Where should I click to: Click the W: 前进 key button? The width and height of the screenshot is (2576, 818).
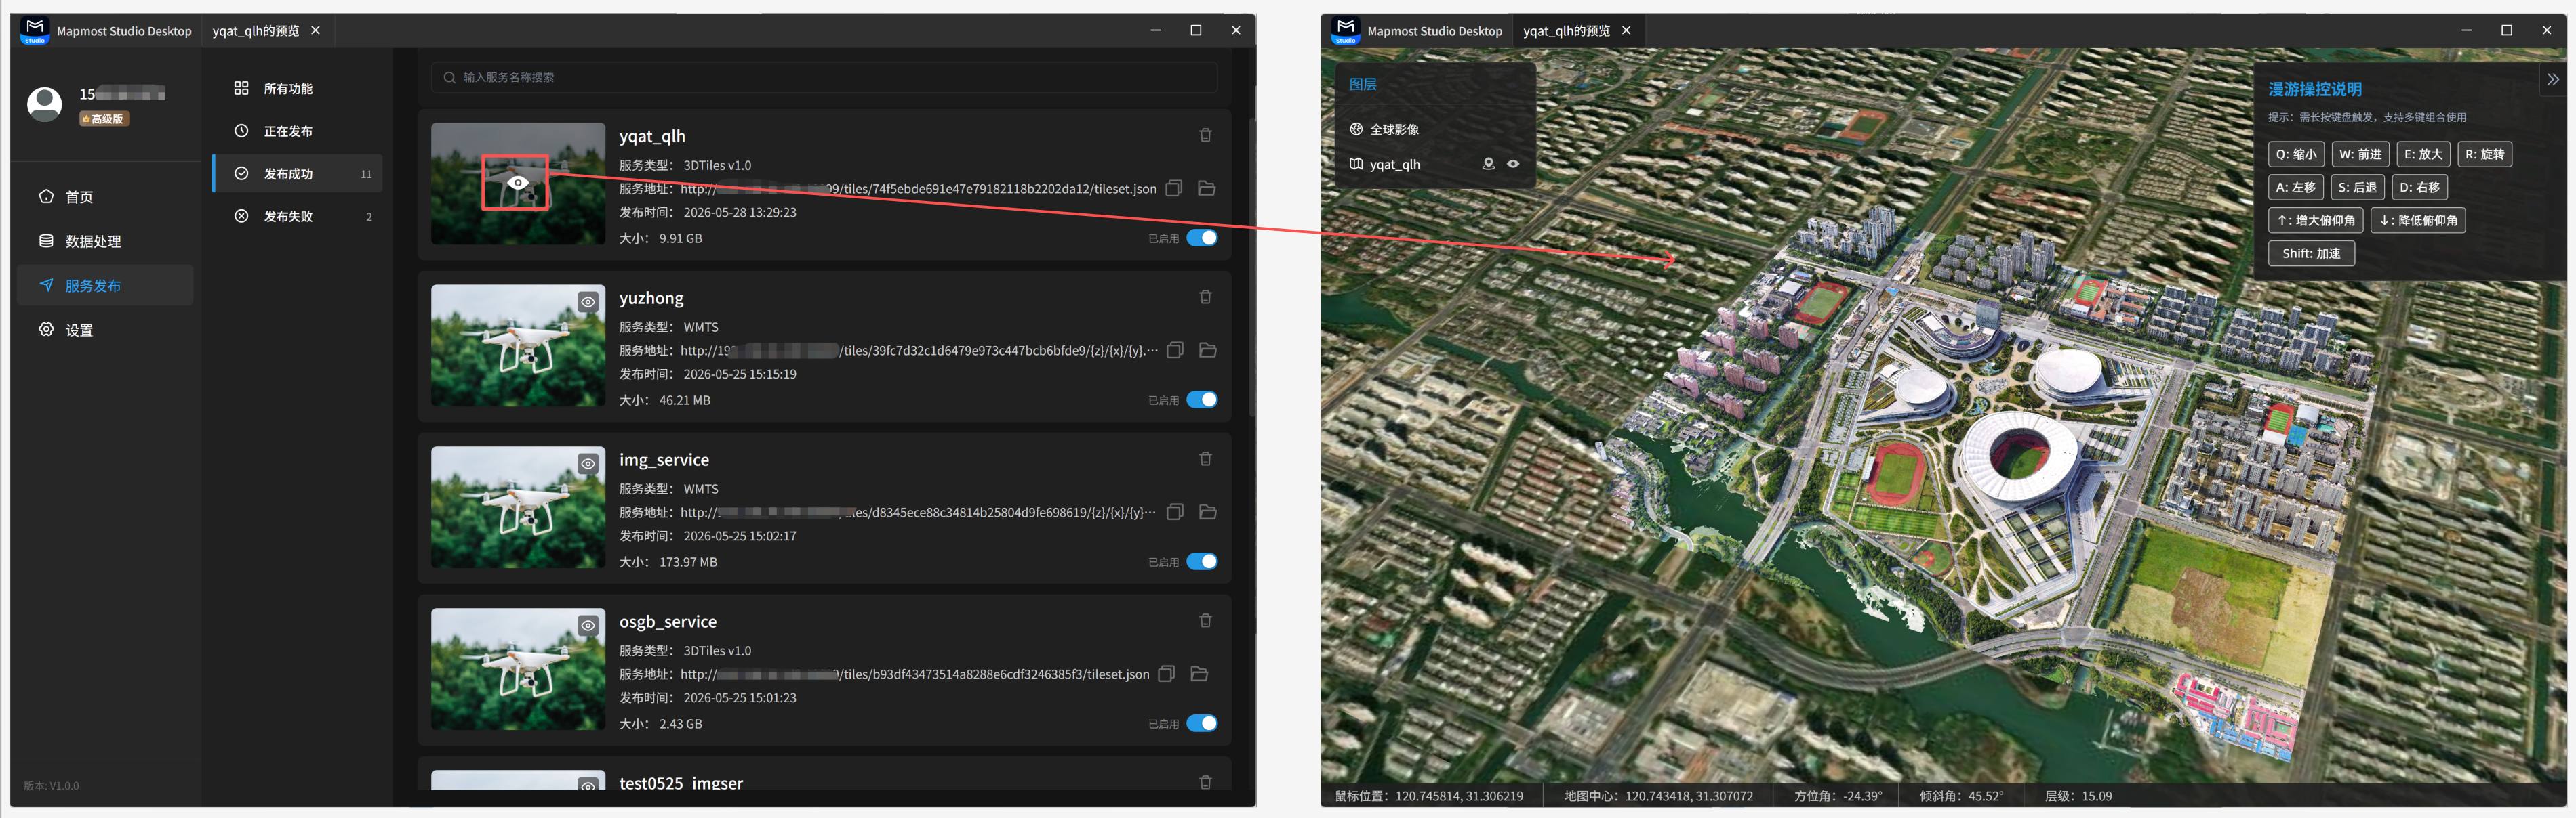click(2360, 154)
